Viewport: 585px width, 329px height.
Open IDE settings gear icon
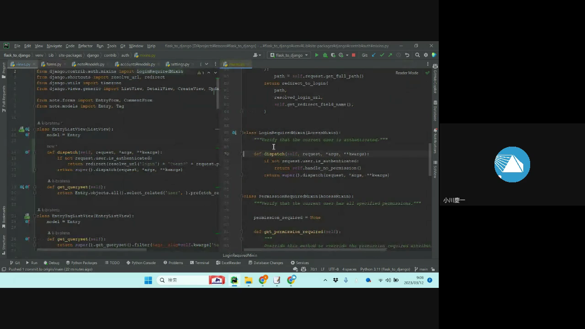point(426,55)
